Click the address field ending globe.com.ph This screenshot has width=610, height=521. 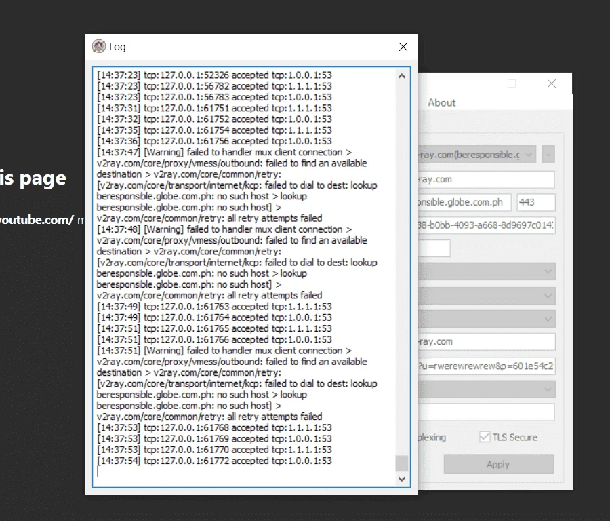(x=464, y=202)
